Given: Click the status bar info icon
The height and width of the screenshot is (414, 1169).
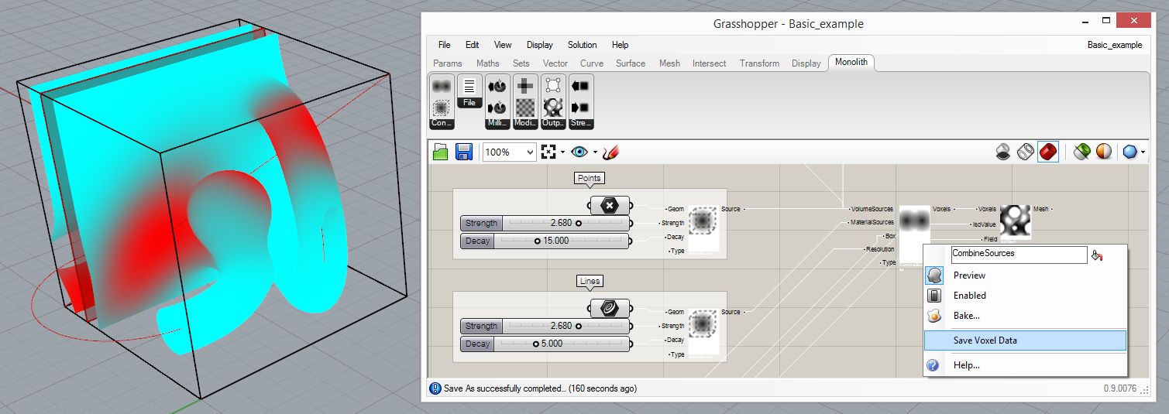Looking at the screenshot, I should [x=435, y=388].
